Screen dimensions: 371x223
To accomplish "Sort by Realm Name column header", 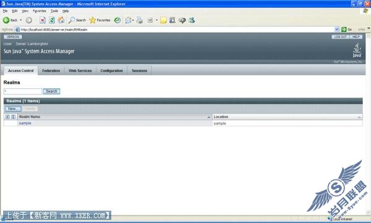I will [30, 117].
